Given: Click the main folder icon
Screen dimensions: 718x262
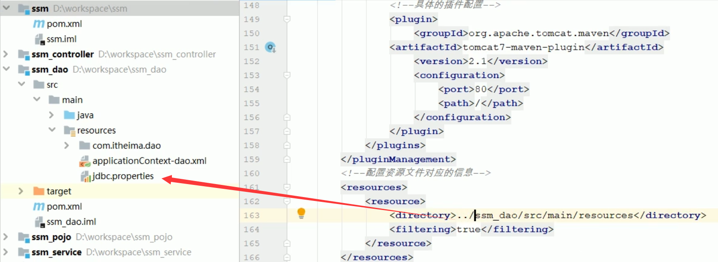Looking at the screenshot, I should pyautogui.click(x=54, y=100).
